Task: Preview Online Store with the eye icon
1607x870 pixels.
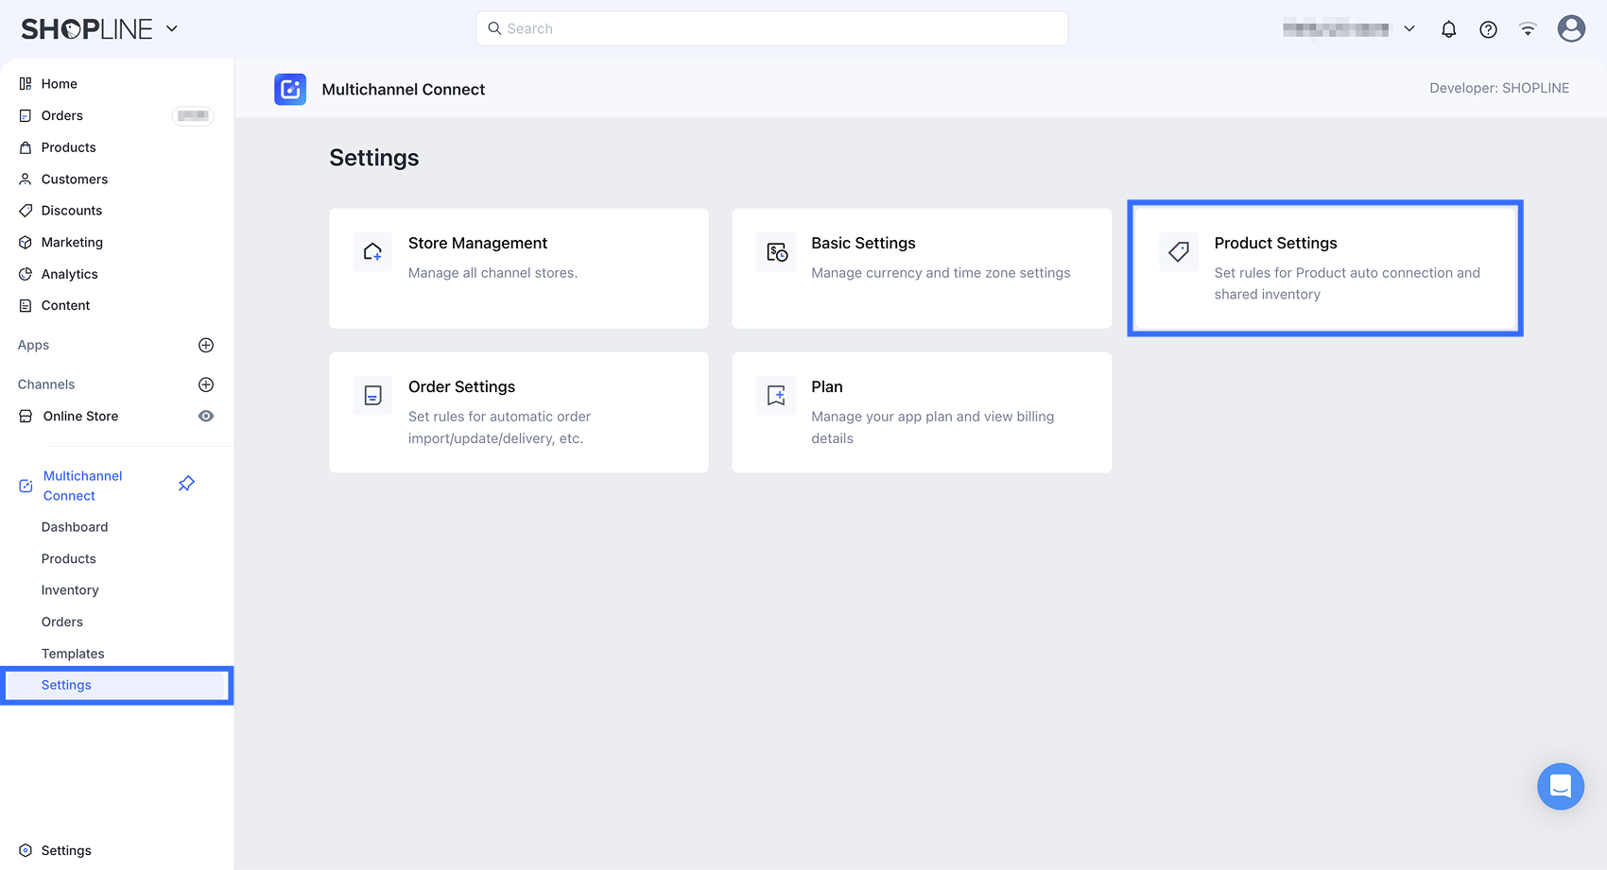Action: click(206, 417)
